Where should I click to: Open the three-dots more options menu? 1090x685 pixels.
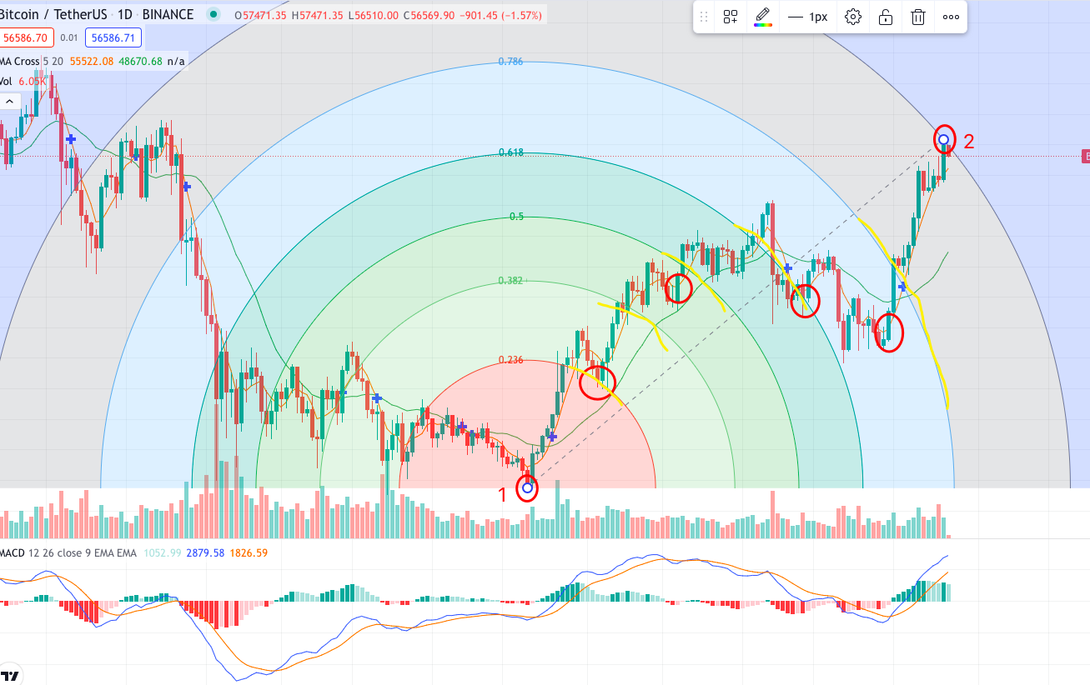coord(951,17)
